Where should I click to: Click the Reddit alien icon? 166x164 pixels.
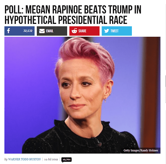pyautogui.click(x=74, y=31)
